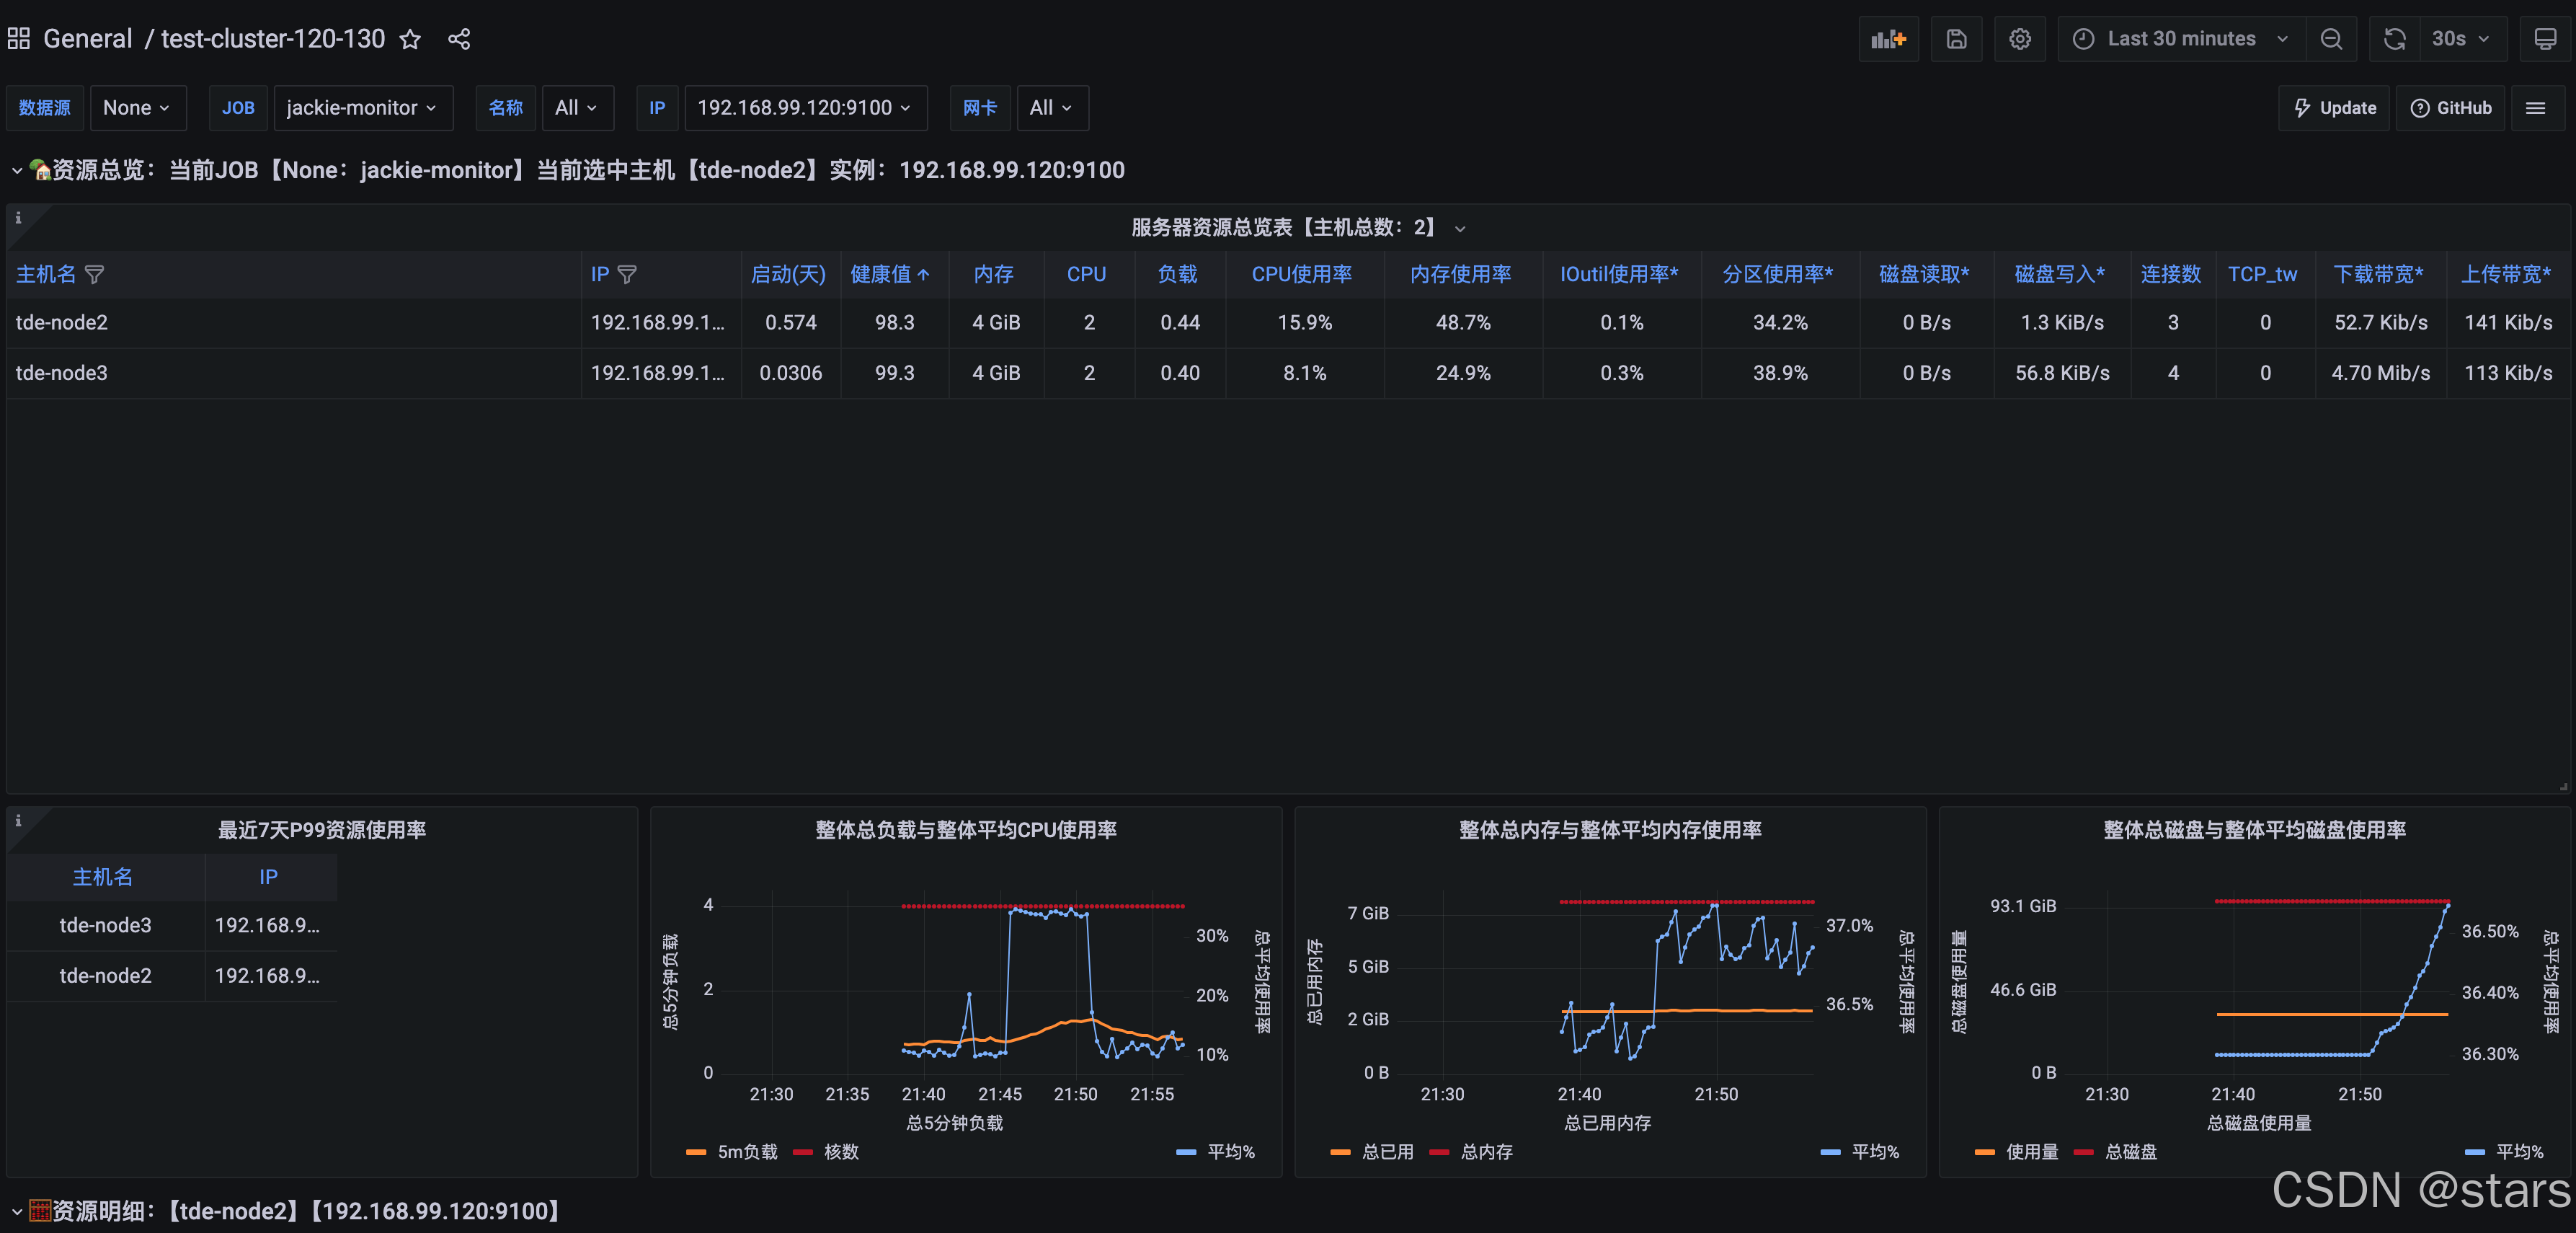This screenshot has height=1233, width=2576.
Task: Refresh the dashboard now
Action: (x=2394, y=39)
